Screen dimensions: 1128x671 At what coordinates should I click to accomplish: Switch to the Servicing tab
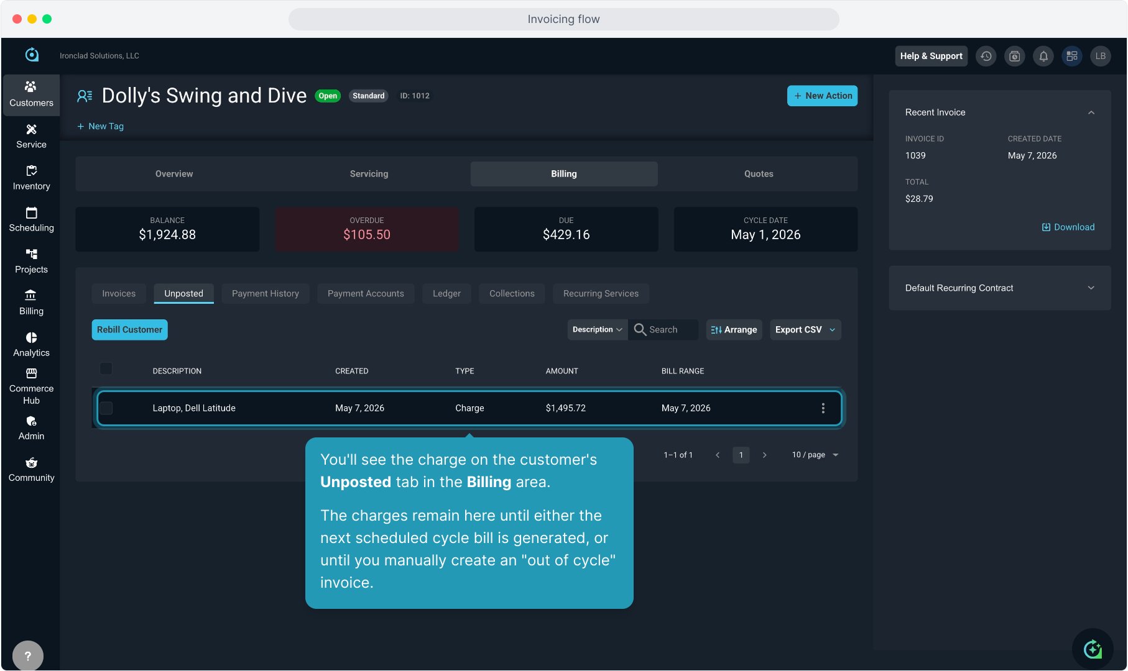point(369,174)
